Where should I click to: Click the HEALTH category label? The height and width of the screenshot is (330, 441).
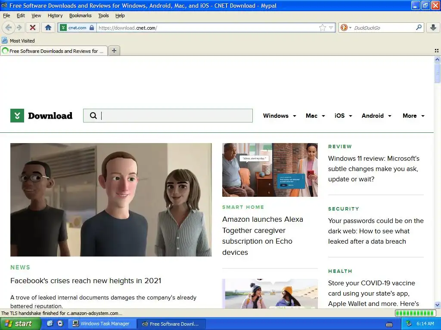(340, 271)
